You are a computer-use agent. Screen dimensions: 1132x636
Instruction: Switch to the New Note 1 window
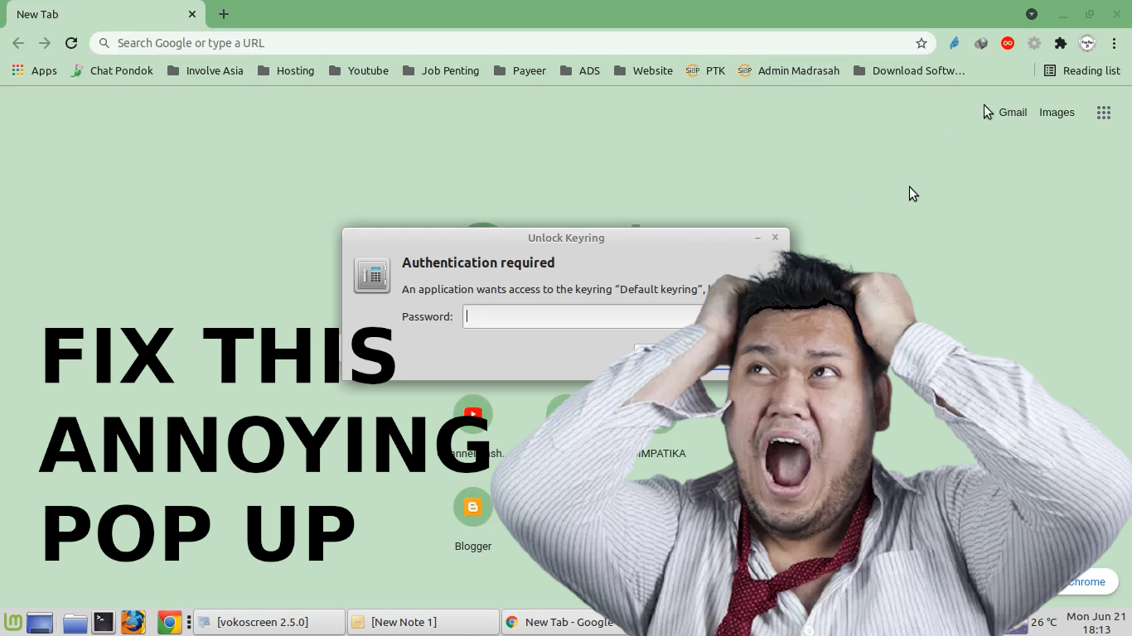pos(423,622)
